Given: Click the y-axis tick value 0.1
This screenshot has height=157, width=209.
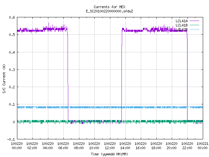Looking at the screenshot, I should click(x=12, y=104).
